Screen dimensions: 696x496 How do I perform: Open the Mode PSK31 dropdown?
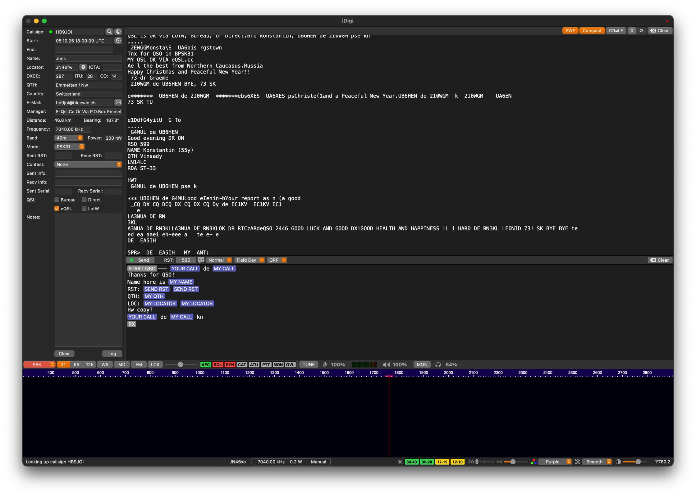tap(70, 147)
